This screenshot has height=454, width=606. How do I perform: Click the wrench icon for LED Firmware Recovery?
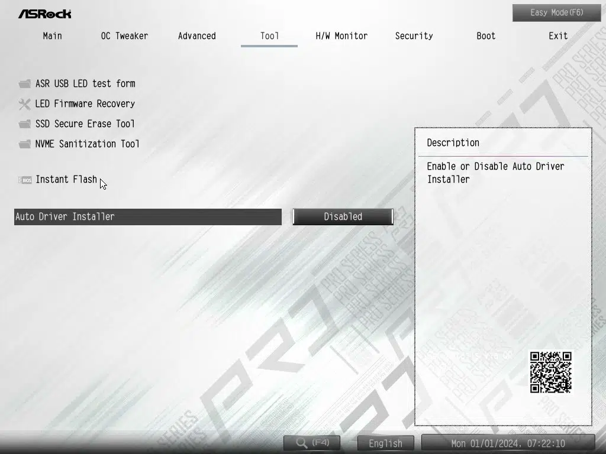[24, 104]
